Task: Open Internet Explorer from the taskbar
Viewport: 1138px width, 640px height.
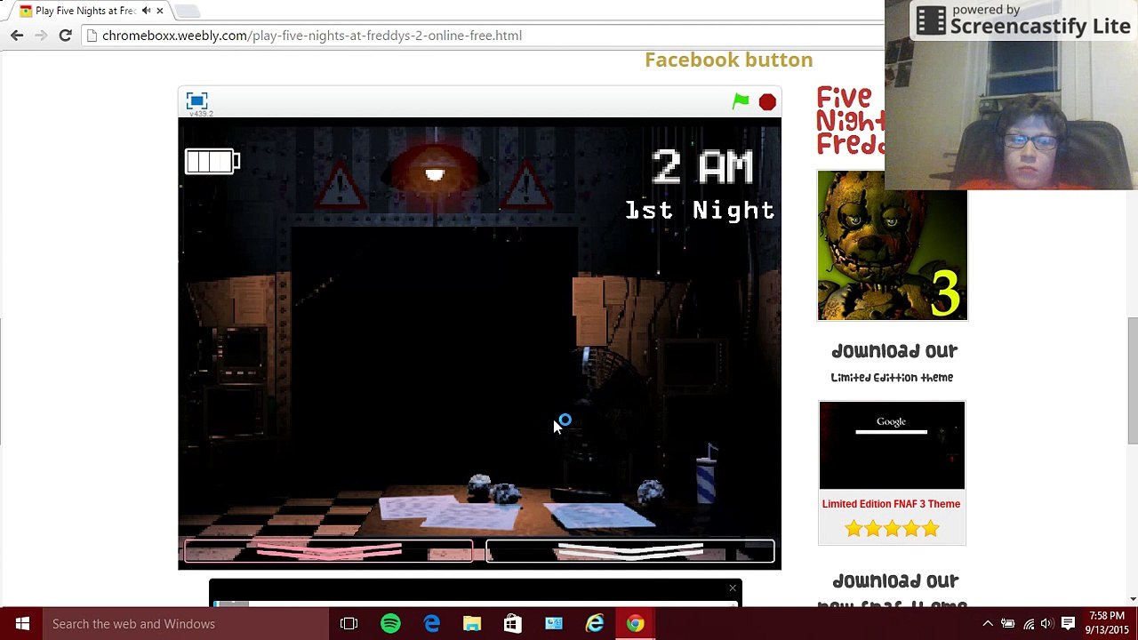Action: click(595, 623)
